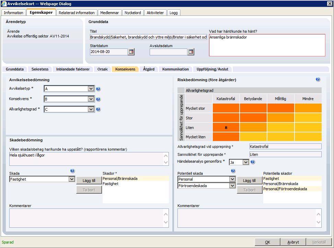Click the Internet Explorer icon in title bar
334x248 pixels.
4,4
